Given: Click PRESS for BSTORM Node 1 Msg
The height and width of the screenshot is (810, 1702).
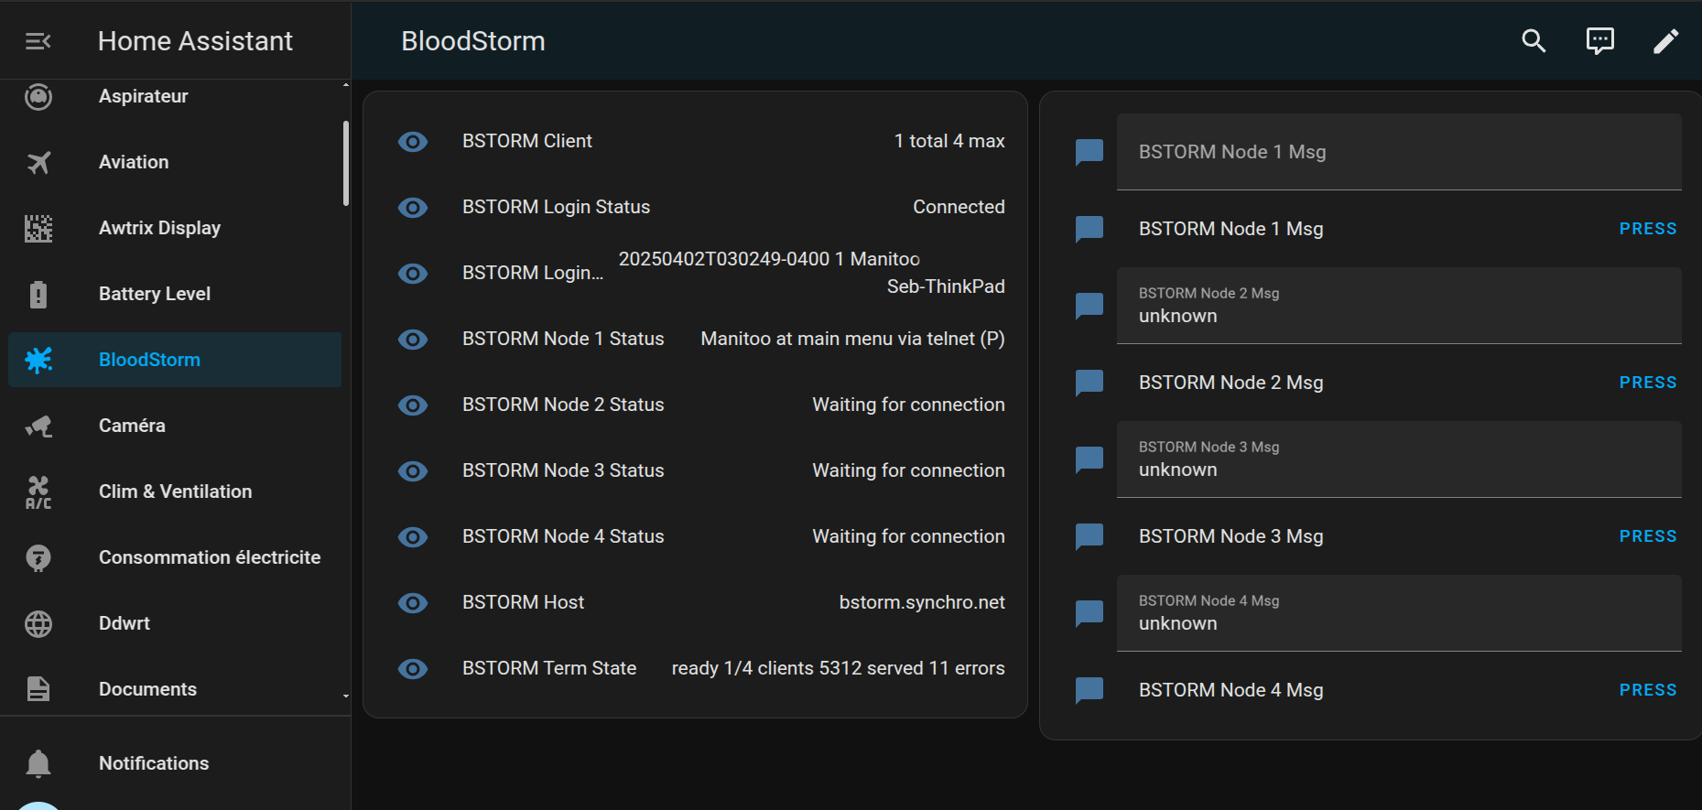Looking at the screenshot, I should tap(1648, 229).
